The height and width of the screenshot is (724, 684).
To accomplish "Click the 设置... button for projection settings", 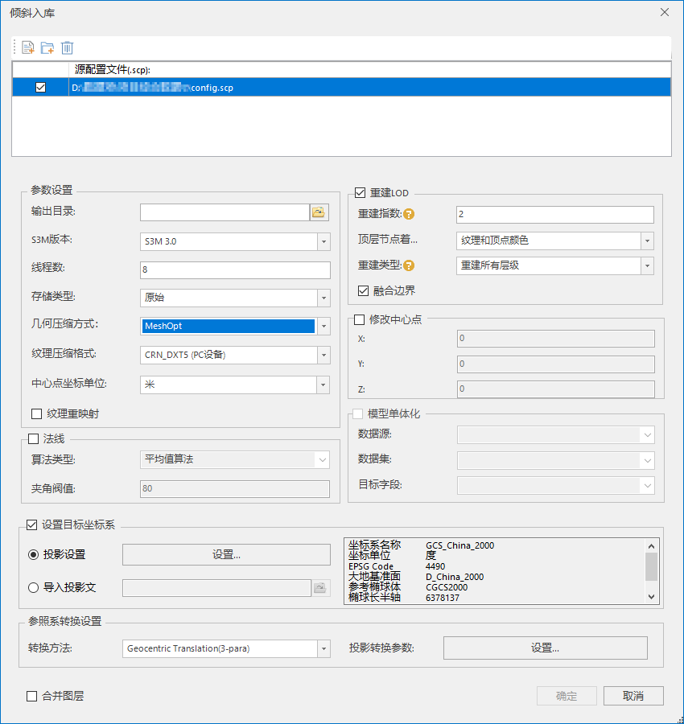I will pos(226,554).
